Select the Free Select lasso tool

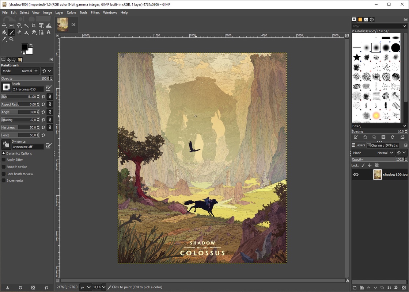tap(19, 26)
